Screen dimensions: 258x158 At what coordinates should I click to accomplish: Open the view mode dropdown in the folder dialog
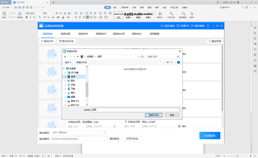pyautogui.click(x=171, y=62)
